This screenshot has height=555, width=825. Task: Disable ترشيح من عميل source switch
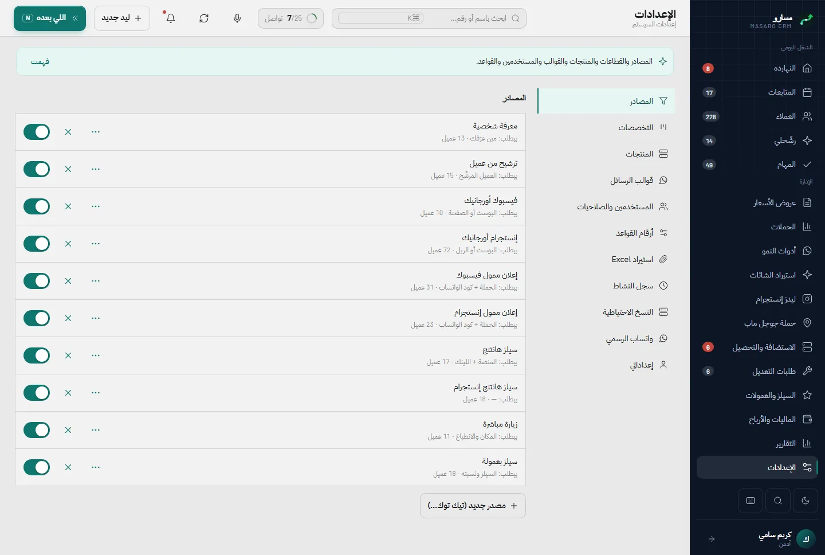click(x=37, y=169)
